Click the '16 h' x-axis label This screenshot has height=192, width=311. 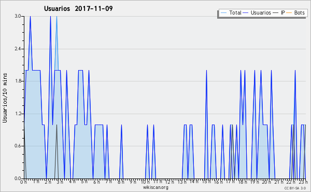pyautogui.click(x=218, y=182)
